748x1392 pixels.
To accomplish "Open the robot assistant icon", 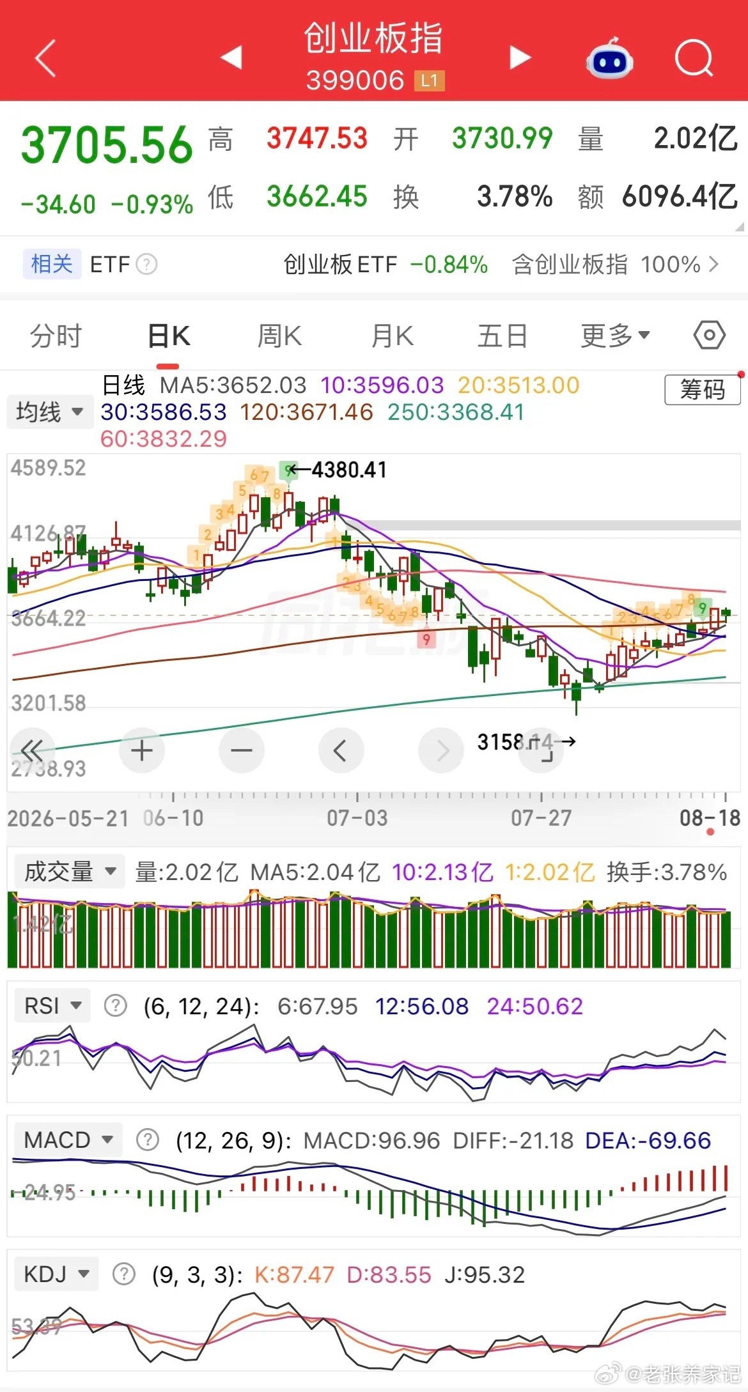I will 609,58.
